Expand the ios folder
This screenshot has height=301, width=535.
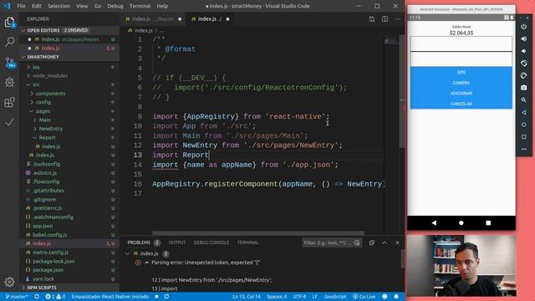[x=36, y=67]
